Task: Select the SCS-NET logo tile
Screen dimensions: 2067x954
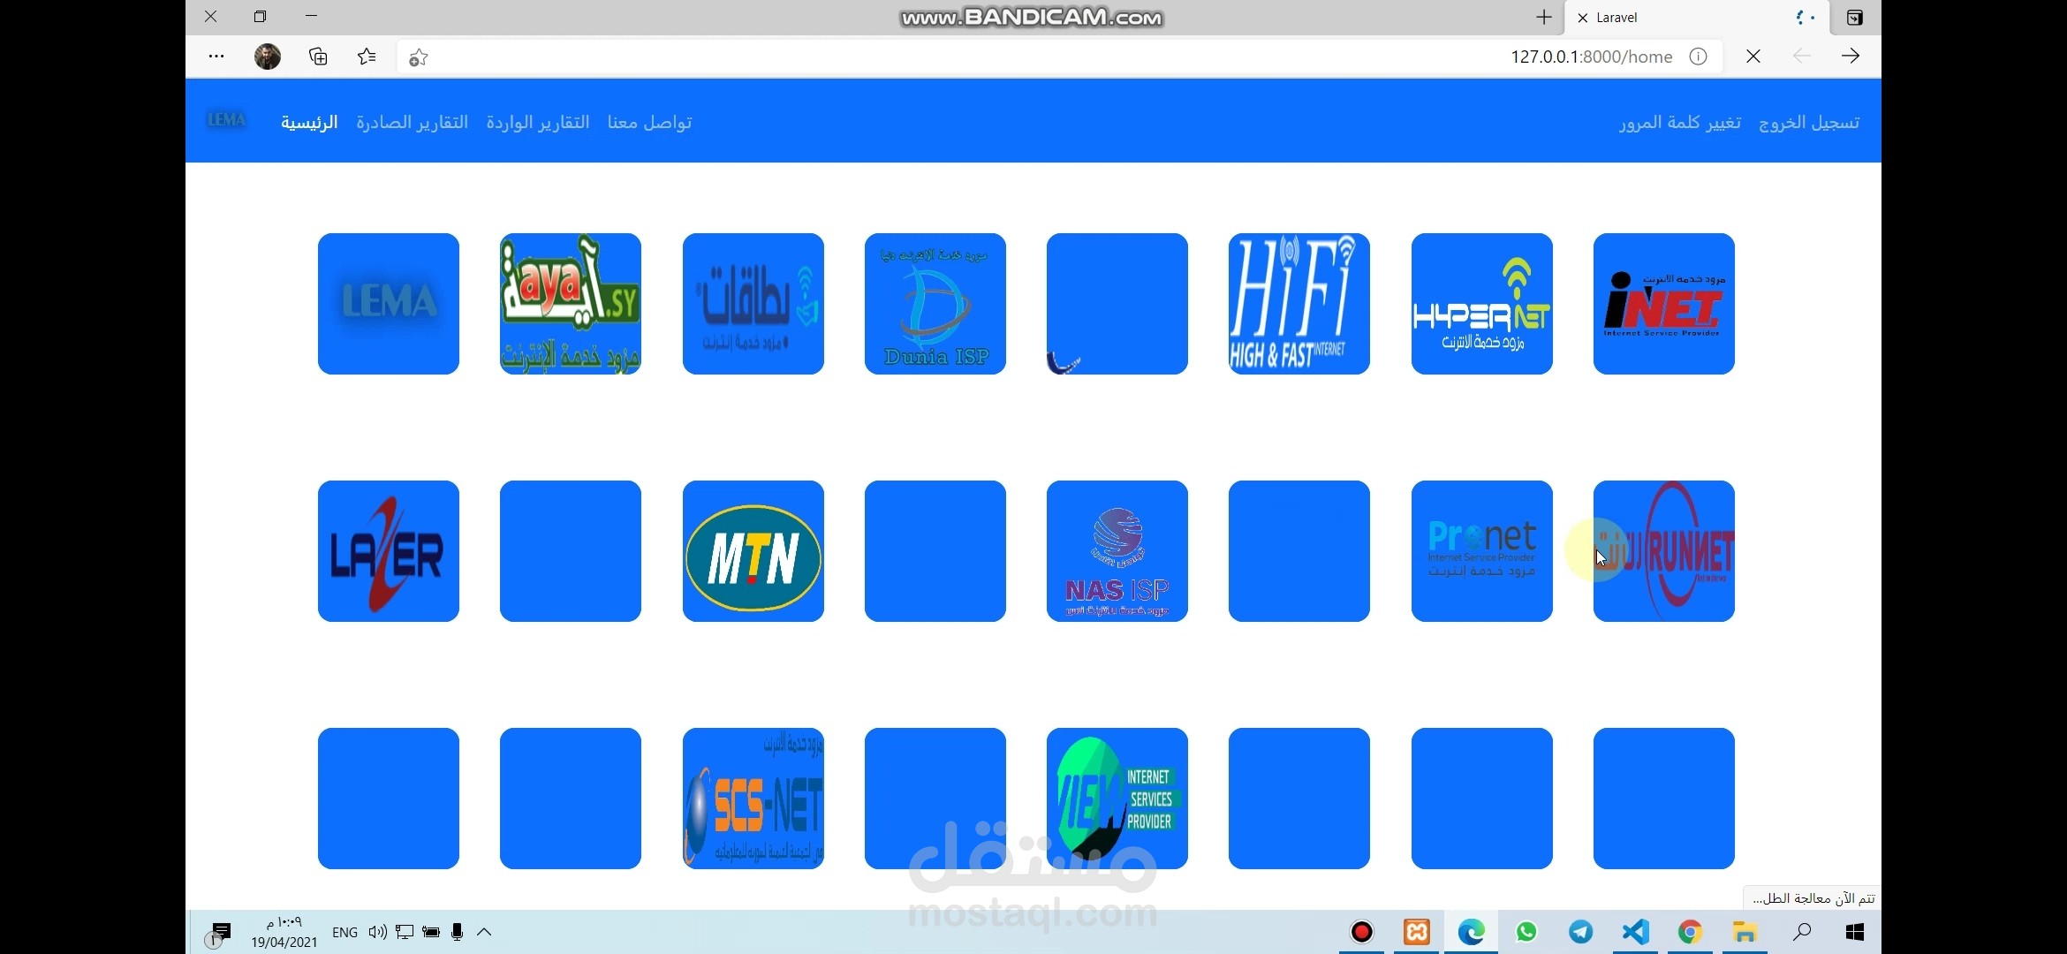Action: pyautogui.click(x=753, y=799)
